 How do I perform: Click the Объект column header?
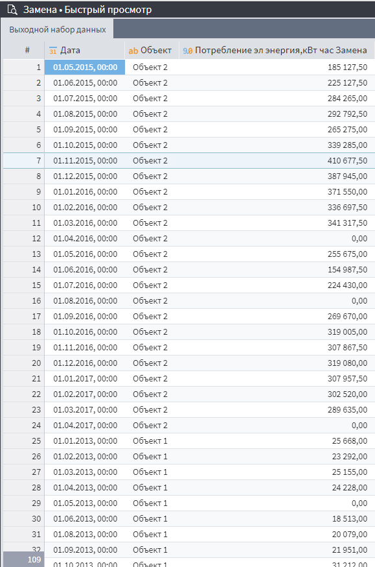[152, 50]
